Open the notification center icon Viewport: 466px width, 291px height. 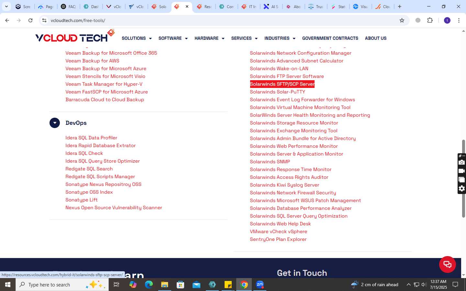point(455,285)
